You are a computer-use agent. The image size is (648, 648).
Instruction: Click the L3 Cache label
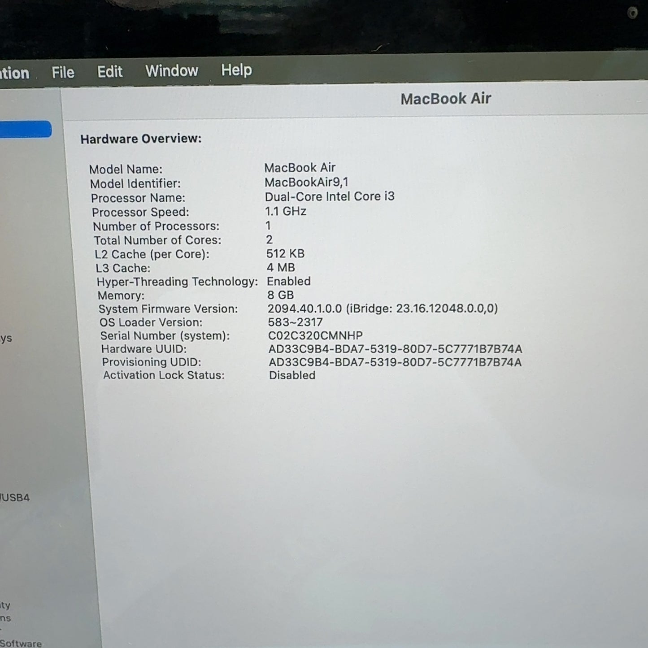(122, 268)
